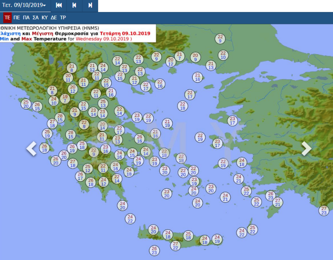Screen dimensions: 333x260
Task: Select the 27/22 temperature marker on Crete
Action: coord(175,246)
